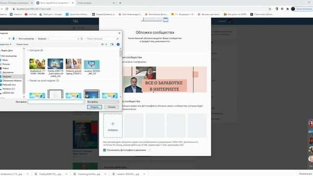Select Этот компьютер in the navigation pane
The height and width of the screenshot is (176, 313).
[9, 56]
